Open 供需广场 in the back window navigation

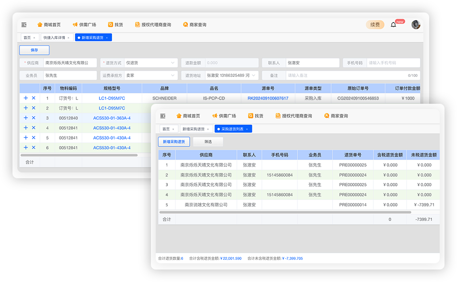pyautogui.click(x=84, y=25)
